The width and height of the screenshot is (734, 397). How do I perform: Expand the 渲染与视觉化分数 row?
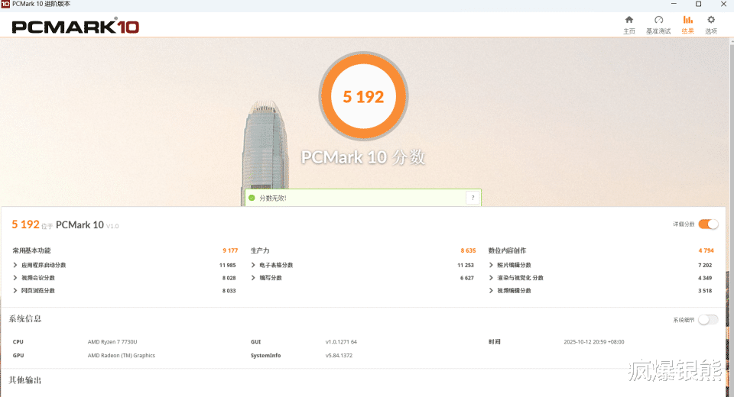pyautogui.click(x=516, y=278)
